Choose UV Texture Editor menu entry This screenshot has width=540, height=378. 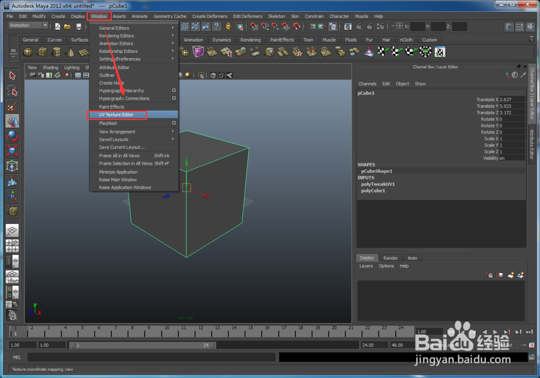coord(133,114)
